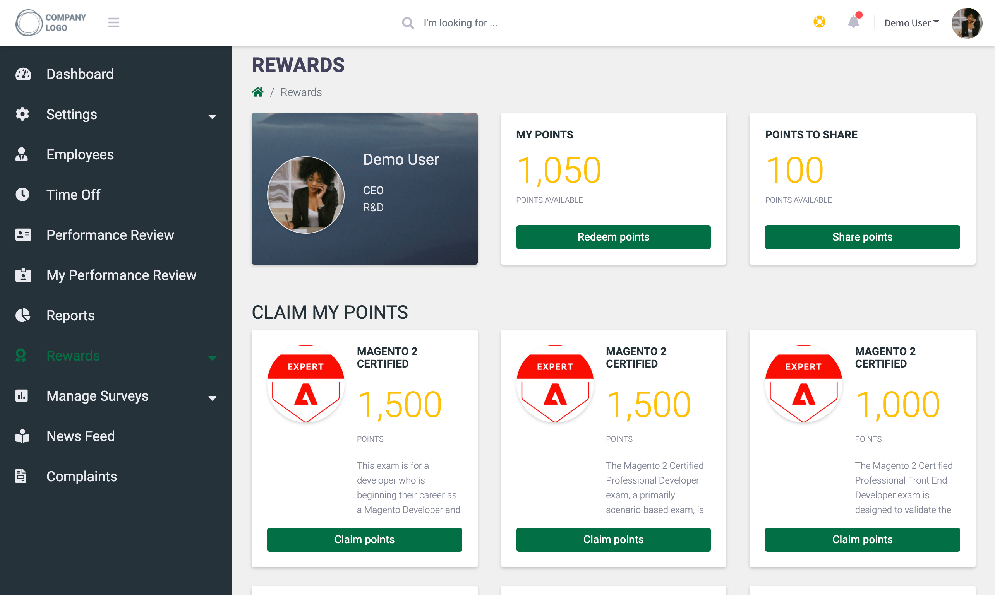
Task: Open the Complaints document icon
Action: [21, 476]
